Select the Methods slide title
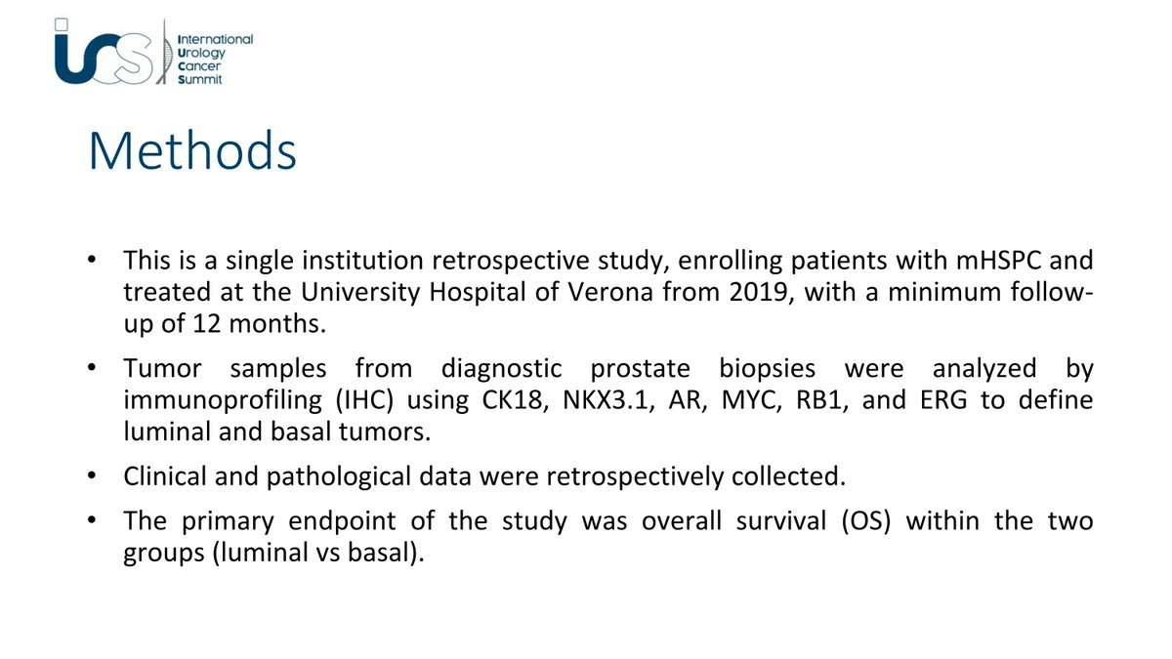This screenshot has height=659, width=1172. [x=192, y=151]
